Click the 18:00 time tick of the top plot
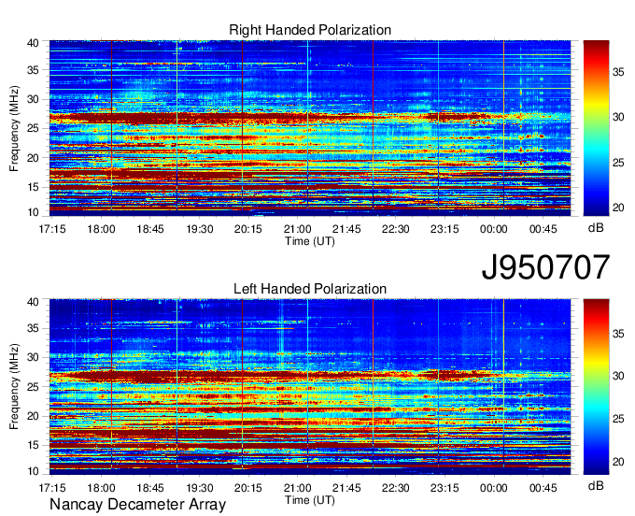This screenshot has height=516, width=635. [x=101, y=229]
